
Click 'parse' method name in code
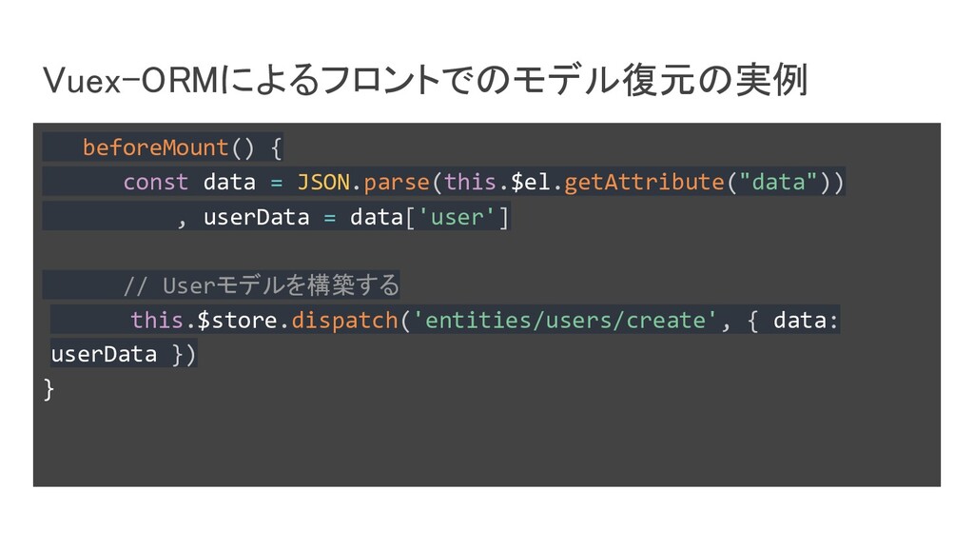[397, 183]
